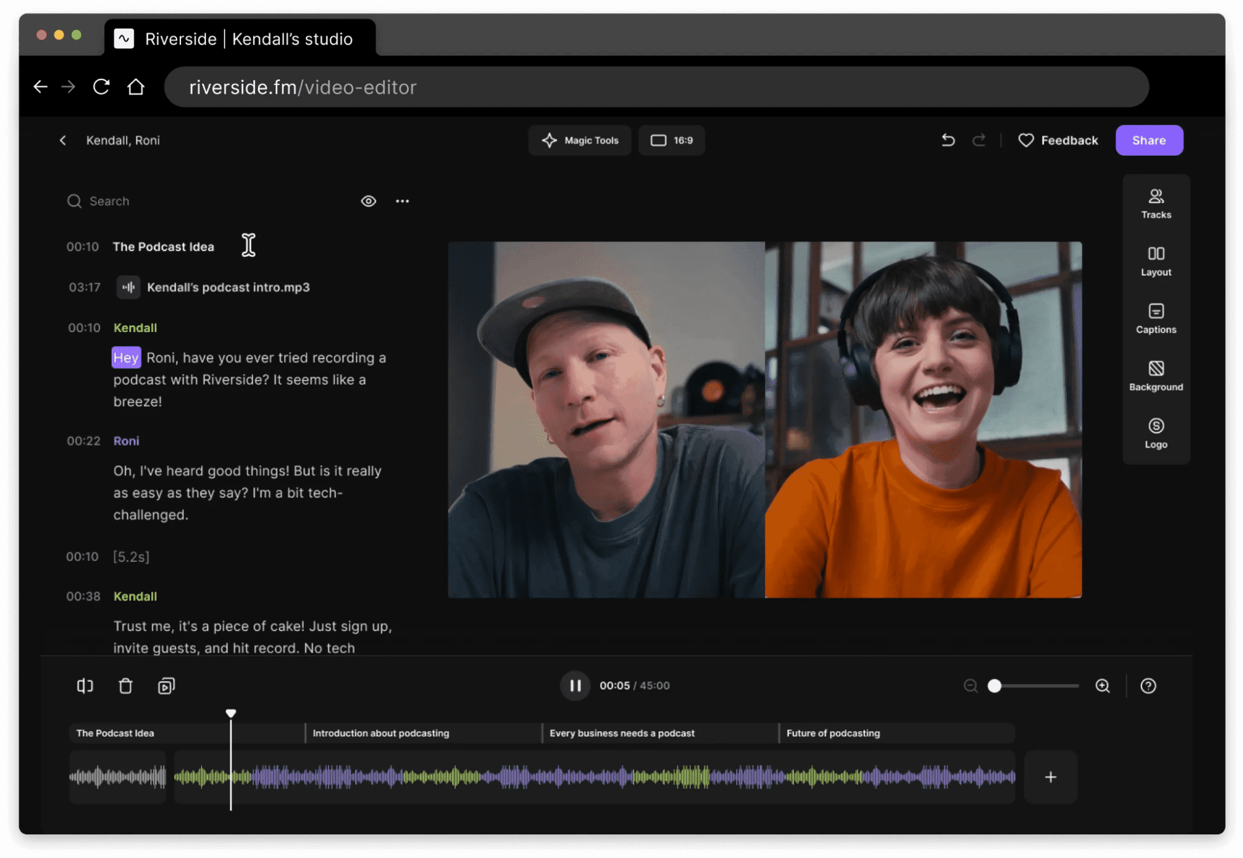Click the browser back arrow
Screen dimensions: 1243x858
point(40,86)
